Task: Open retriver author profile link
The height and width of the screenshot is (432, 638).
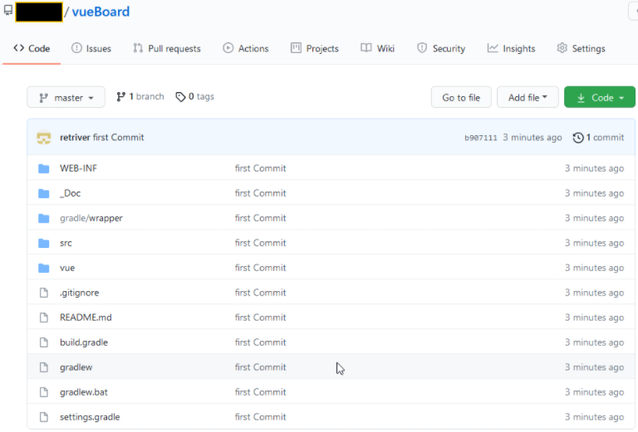Action: pos(75,138)
